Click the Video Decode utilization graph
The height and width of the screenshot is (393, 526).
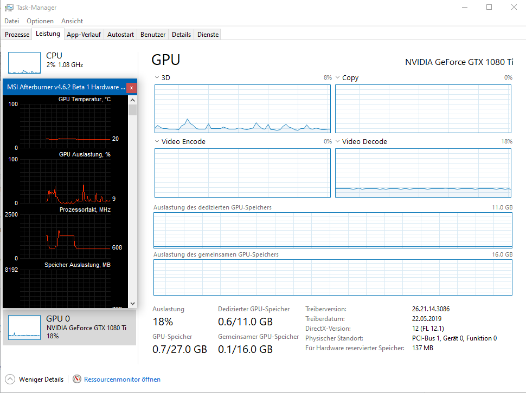point(423,173)
